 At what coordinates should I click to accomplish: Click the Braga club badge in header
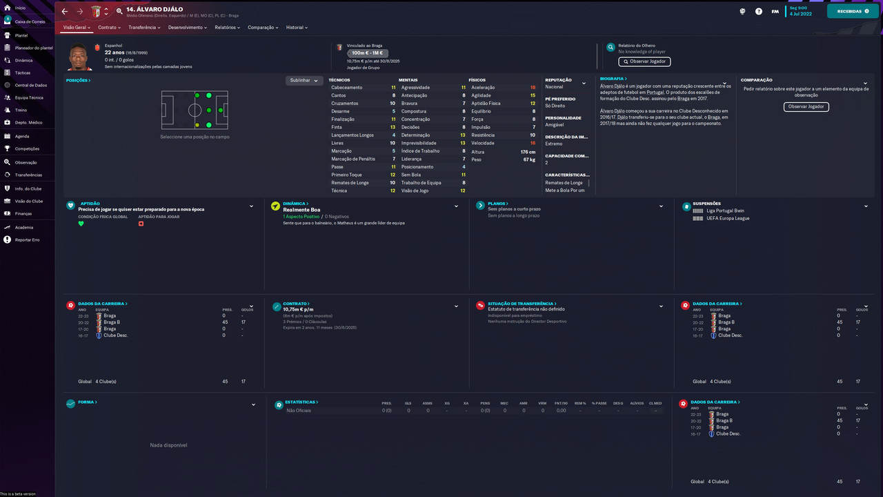click(96, 11)
